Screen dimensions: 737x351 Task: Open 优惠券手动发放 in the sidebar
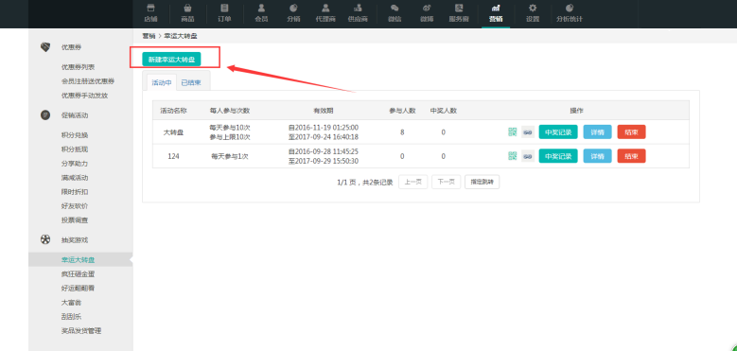coord(84,96)
